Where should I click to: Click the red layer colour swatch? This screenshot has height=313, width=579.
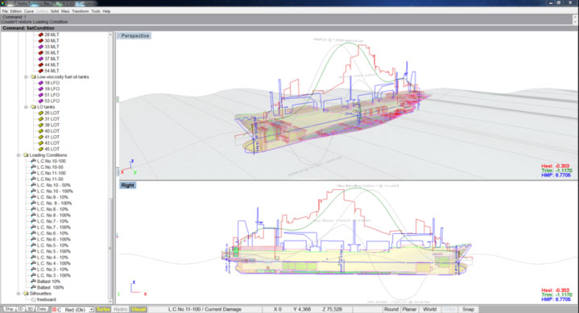tap(54, 310)
